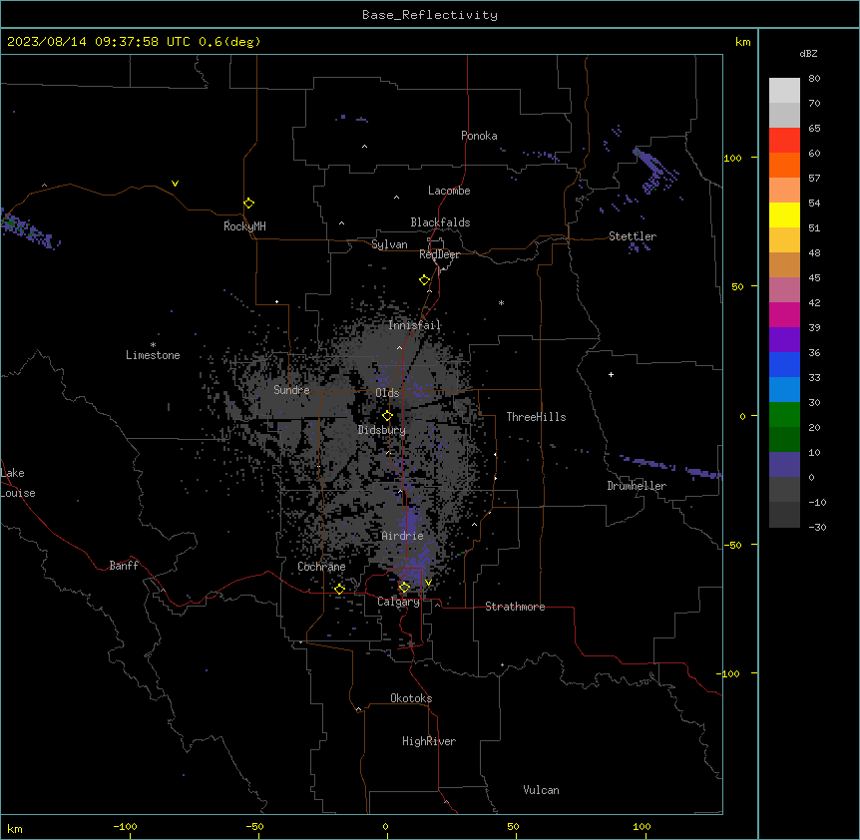Image resolution: width=860 pixels, height=840 pixels.
Task: Click the white plus marker north of Drumheller
Action: tap(611, 374)
